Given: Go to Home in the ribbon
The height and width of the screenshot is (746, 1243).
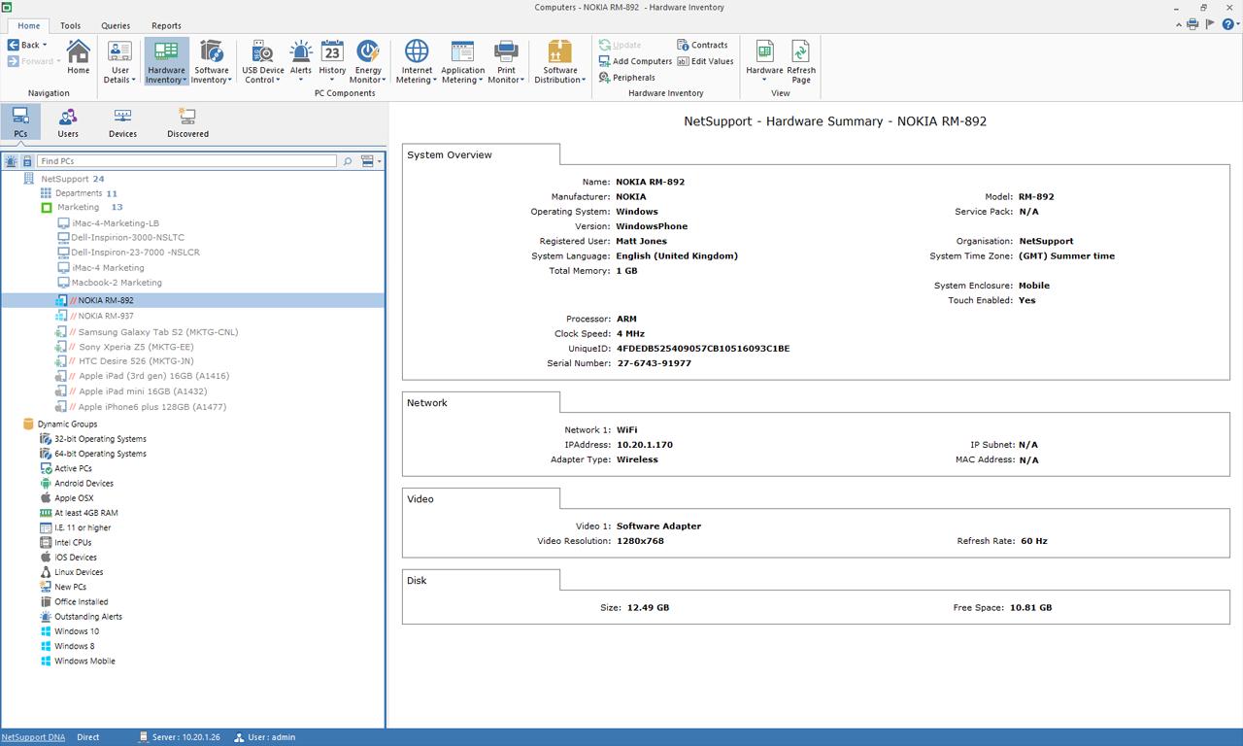Looking at the screenshot, I should pos(79,58).
